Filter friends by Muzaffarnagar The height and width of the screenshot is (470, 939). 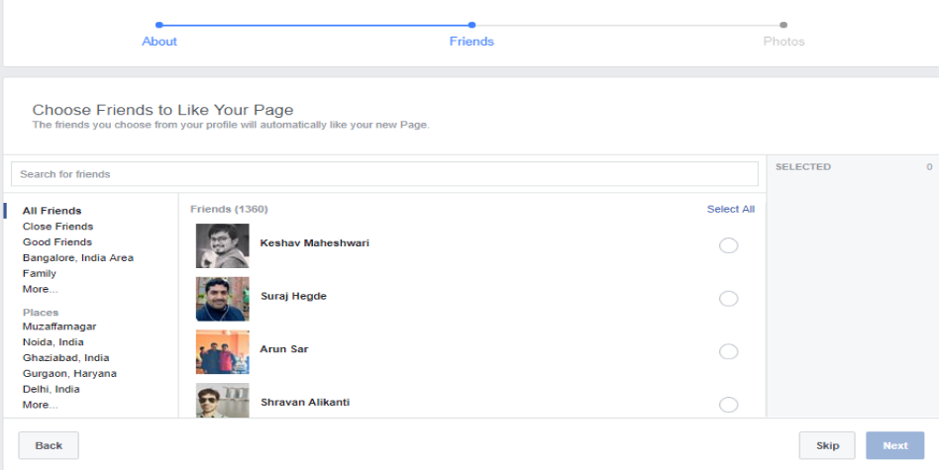click(x=59, y=327)
